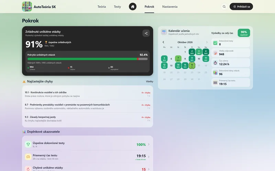Image resolution: width=275 pixels, height=171 pixels.
Task: Click the 90% úspešnosť badge
Action: point(244,33)
